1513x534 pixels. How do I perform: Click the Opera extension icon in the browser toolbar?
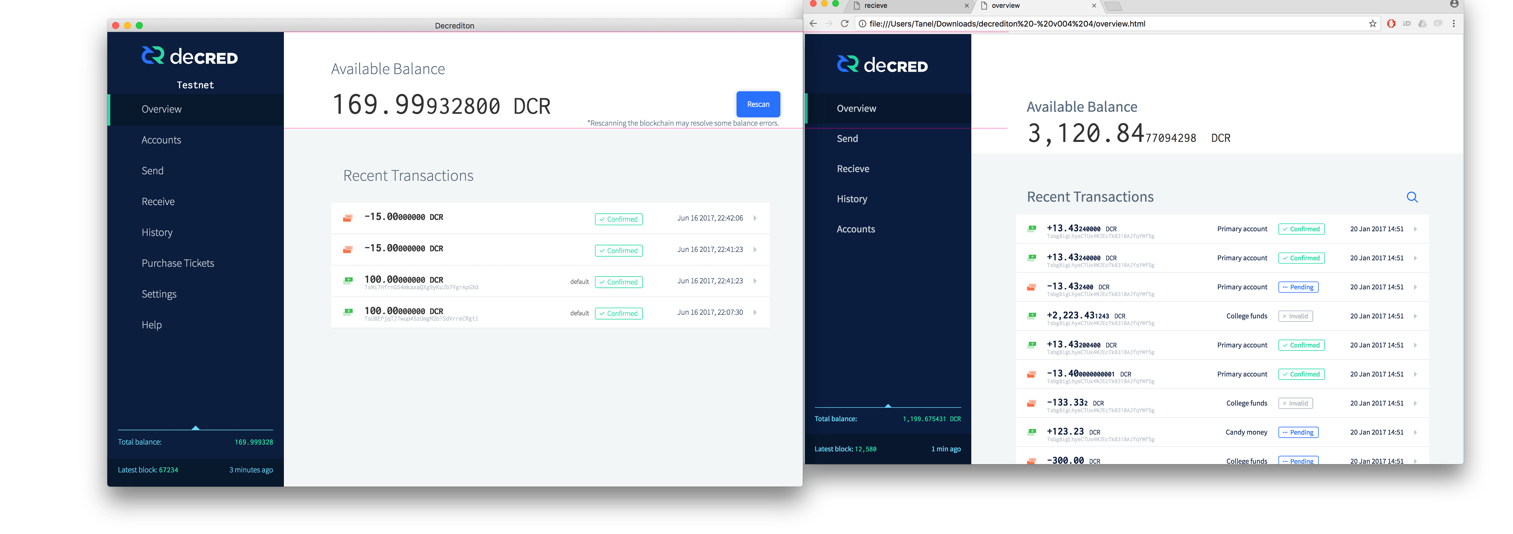tap(1391, 24)
